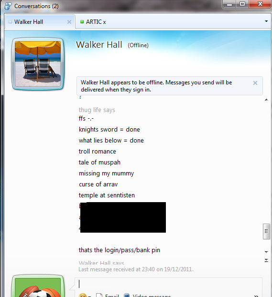Open the emoticon picker
The height and width of the screenshot is (297, 272).
(x=82, y=296)
